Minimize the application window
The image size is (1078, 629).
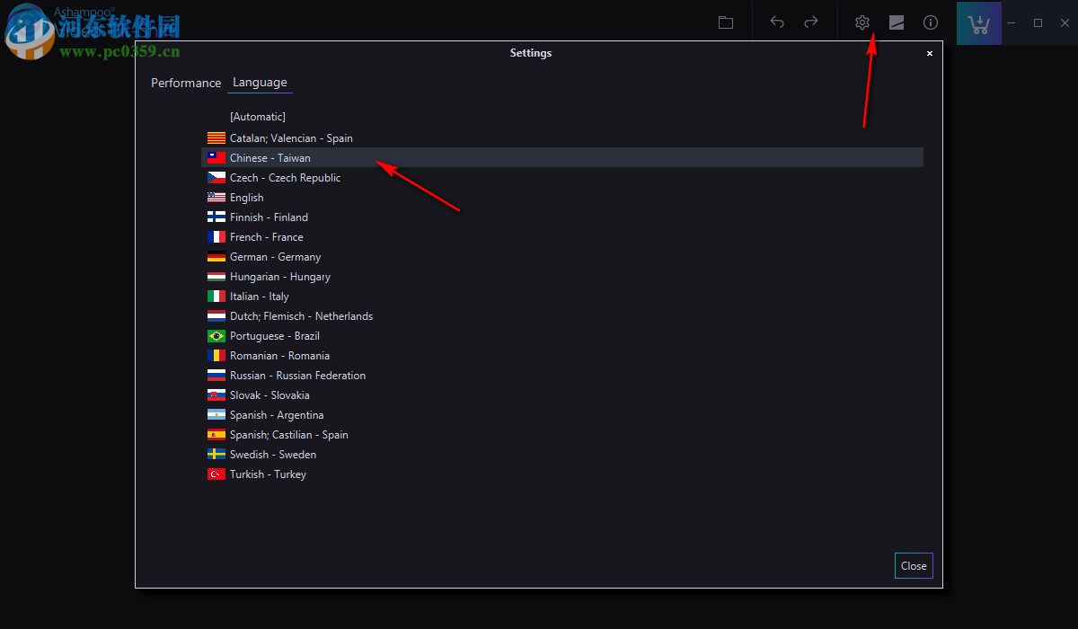[1012, 22]
